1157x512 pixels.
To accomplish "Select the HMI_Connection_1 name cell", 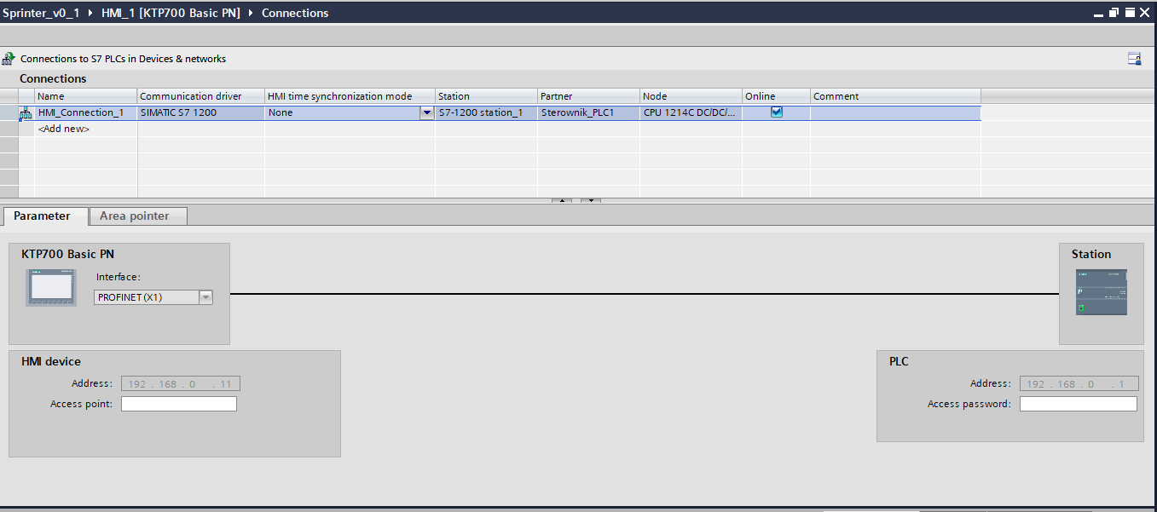I will pyautogui.click(x=85, y=112).
